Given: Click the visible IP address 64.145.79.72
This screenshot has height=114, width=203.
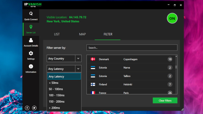Looking at the screenshot, I should pos(78,17).
